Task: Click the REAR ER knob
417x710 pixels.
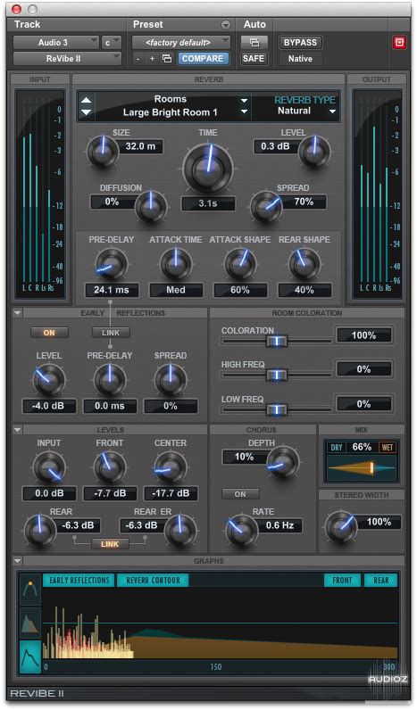Action: point(180,530)
